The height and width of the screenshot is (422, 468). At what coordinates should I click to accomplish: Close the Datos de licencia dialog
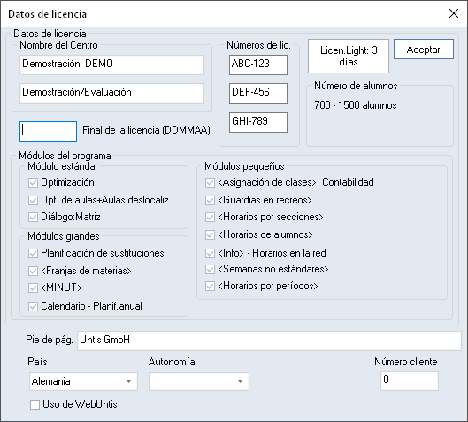click(x=454, y=13)
